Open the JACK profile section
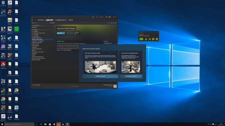The image size is (225, 126). coord(70,20)
